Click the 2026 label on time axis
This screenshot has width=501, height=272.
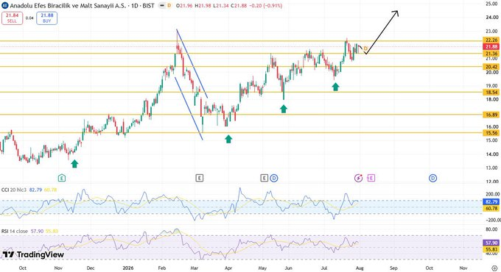tap(127, 268)
